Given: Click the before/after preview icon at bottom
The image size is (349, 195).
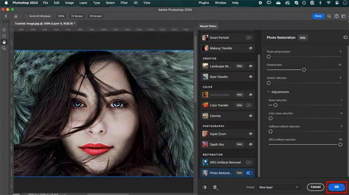Looking at the screenshot, I should click(205, 187).
